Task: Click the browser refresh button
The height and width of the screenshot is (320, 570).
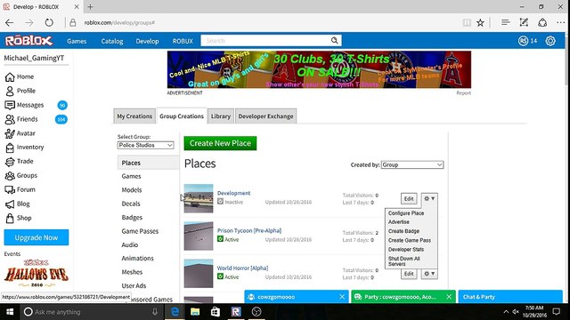Action: pyautogui.click(x=49, y=23)
